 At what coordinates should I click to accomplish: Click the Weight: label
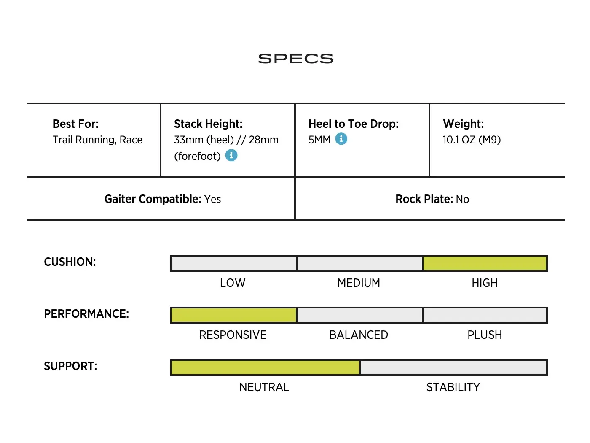point(463,124)
